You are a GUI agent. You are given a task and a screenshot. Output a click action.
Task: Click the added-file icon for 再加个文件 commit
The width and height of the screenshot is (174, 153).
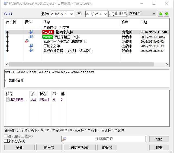(31, 46)
